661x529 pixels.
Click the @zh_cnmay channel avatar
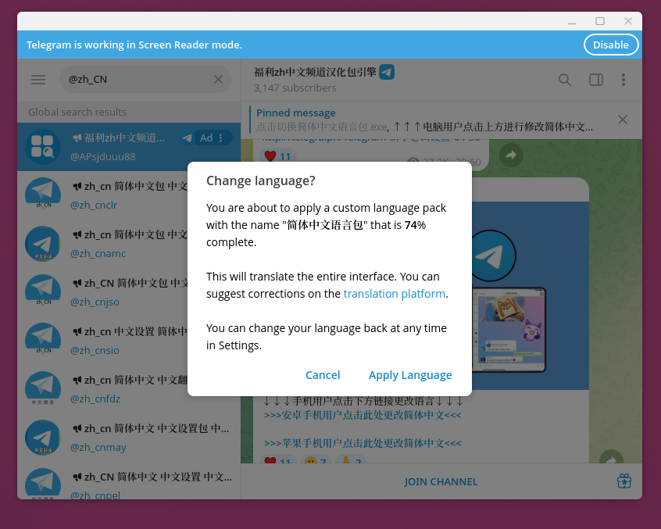[43, 438]
